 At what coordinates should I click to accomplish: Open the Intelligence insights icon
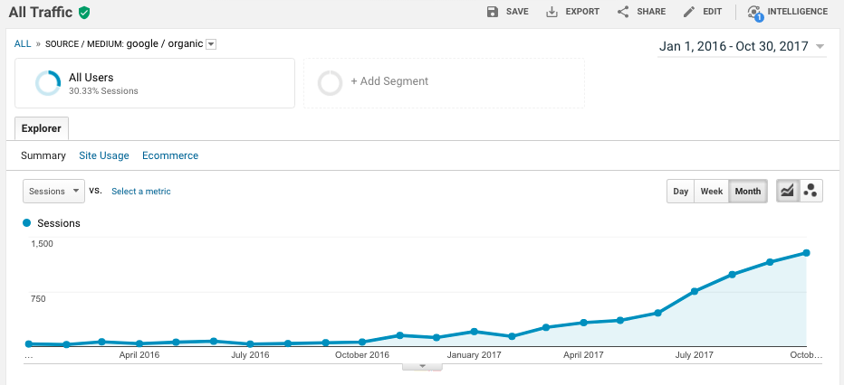(754, 13)
